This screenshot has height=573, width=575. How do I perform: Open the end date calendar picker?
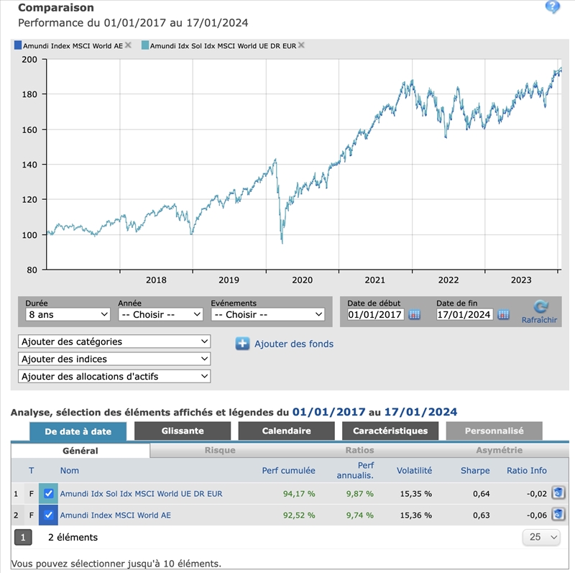tap(503, 315)
